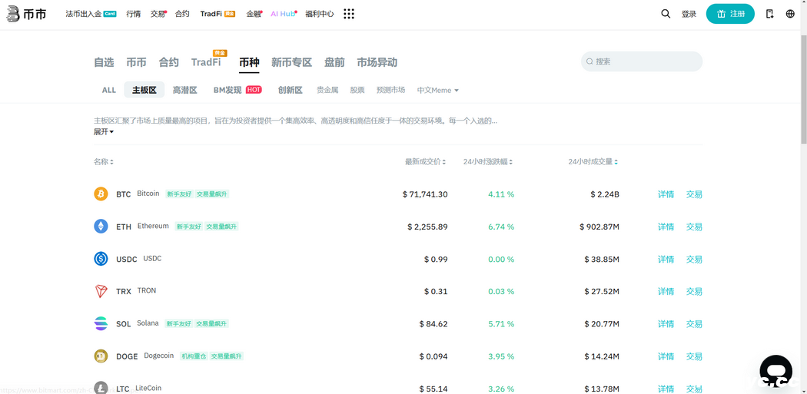Click the Dogecoin coin icon
Image resolution: width=807 pixels, height=394 pixels.
pyautogui.click(x=101, y=356)
